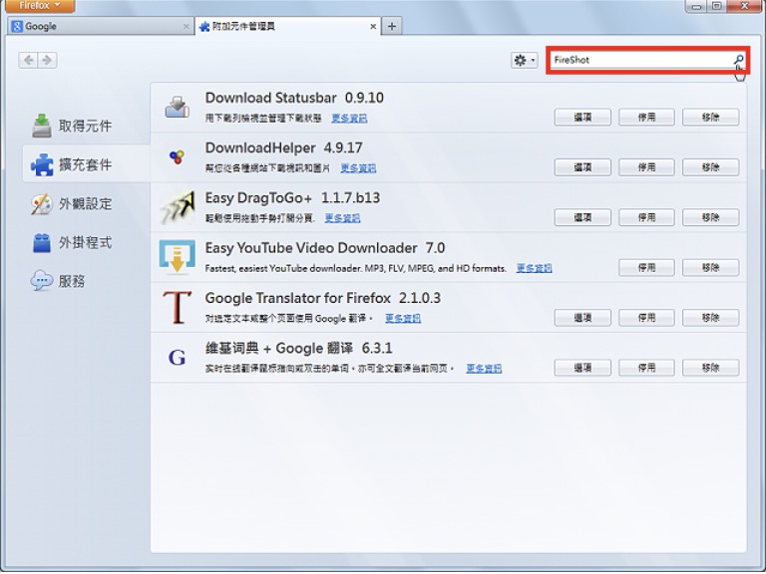Click 維基词典 + Google 翻译 add-on icon
Viewport: 766px width, 574px height.
(177, 358)
